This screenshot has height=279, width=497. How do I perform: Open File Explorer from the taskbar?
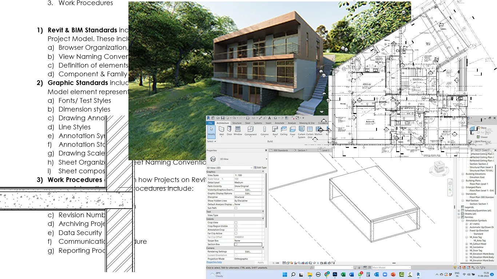point(310,275)
